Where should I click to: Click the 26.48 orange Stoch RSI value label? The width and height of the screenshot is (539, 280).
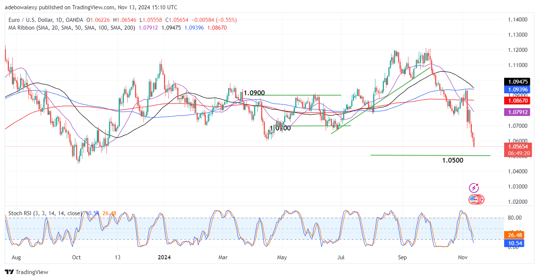click(514, 235)
